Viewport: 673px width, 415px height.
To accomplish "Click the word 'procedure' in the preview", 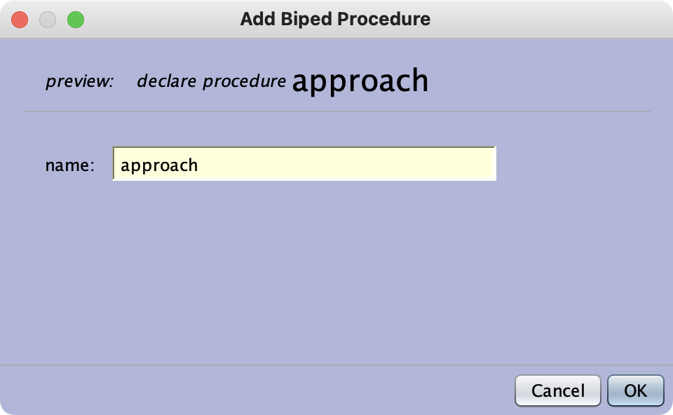I will click(244, 81).
